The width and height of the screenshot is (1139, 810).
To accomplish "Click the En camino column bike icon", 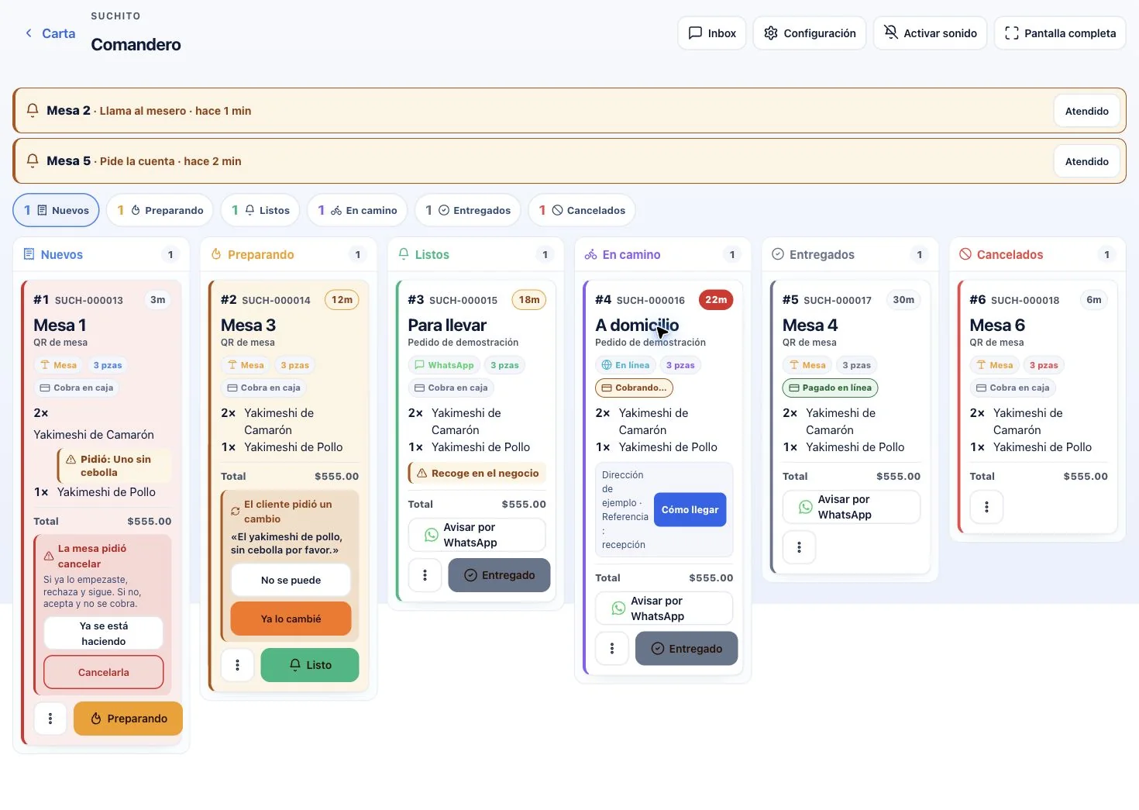I will tap(590, 254).
